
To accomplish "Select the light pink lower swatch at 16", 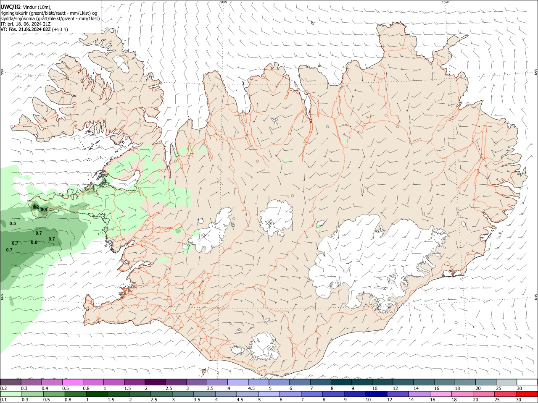I will click(441, 394).
